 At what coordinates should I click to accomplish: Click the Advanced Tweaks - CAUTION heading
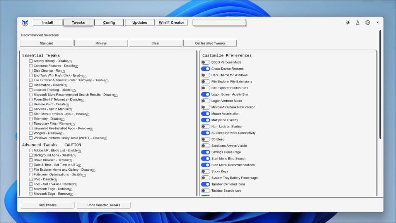pyautogui.click(x=51, y=145)
